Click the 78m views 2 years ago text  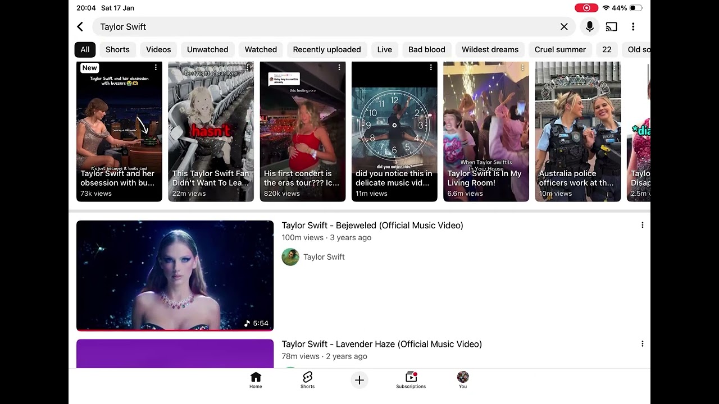324,356
